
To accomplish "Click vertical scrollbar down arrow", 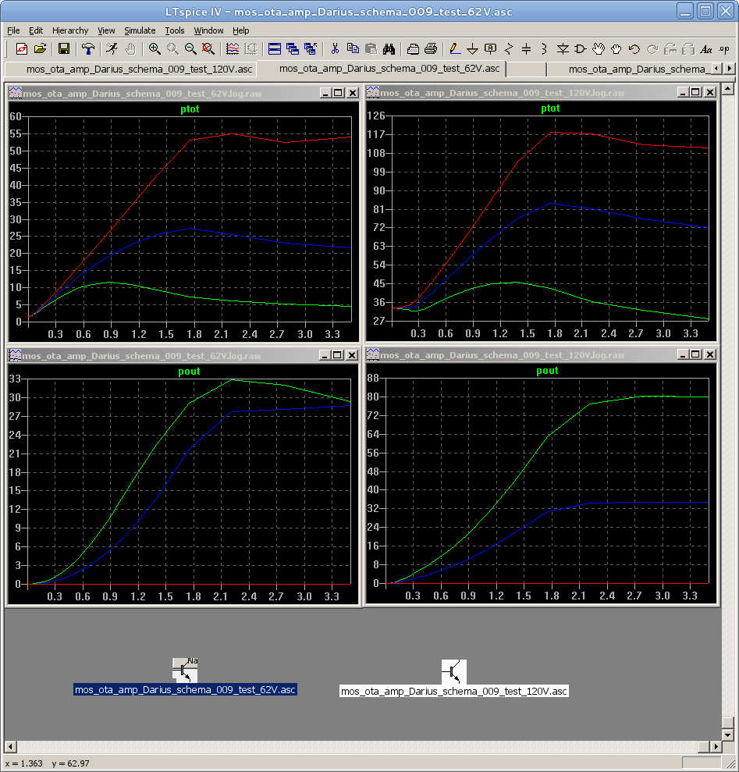I will pyautogui.click(x=727, y=734).
